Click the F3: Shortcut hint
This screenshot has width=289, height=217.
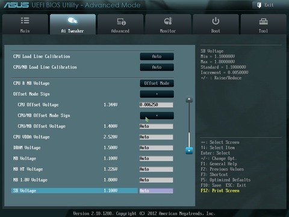click(x=214, y=174)
